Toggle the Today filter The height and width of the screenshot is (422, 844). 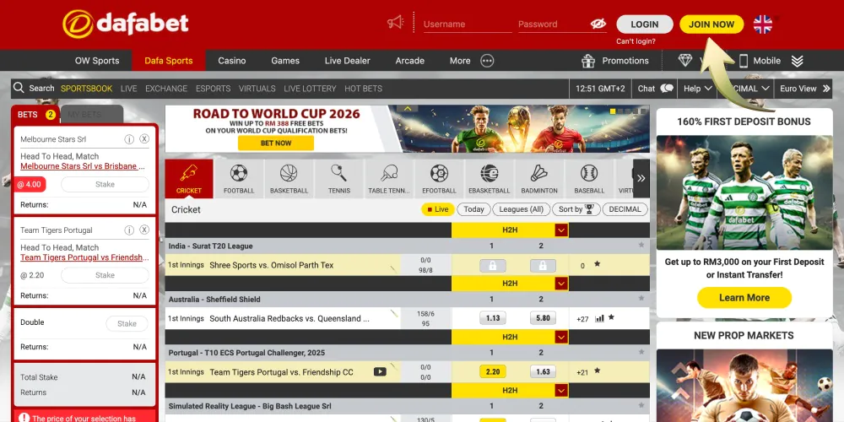[x=474, y=209]
